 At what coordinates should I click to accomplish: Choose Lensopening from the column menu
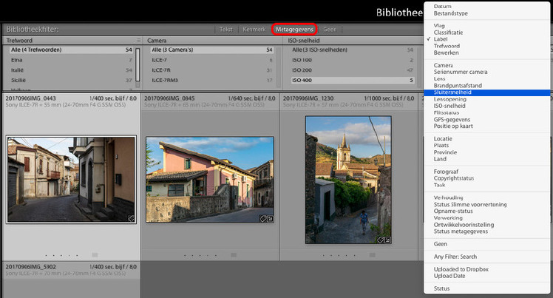tap(450, 99)
